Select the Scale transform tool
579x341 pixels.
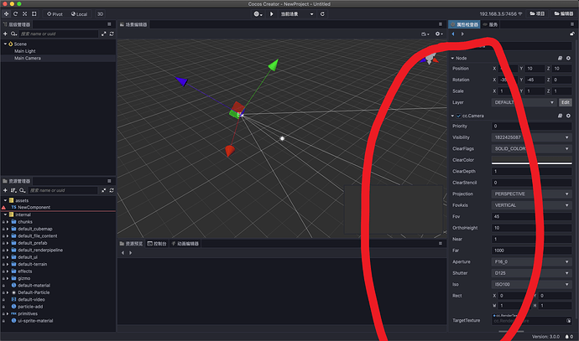tap(24, 13)
